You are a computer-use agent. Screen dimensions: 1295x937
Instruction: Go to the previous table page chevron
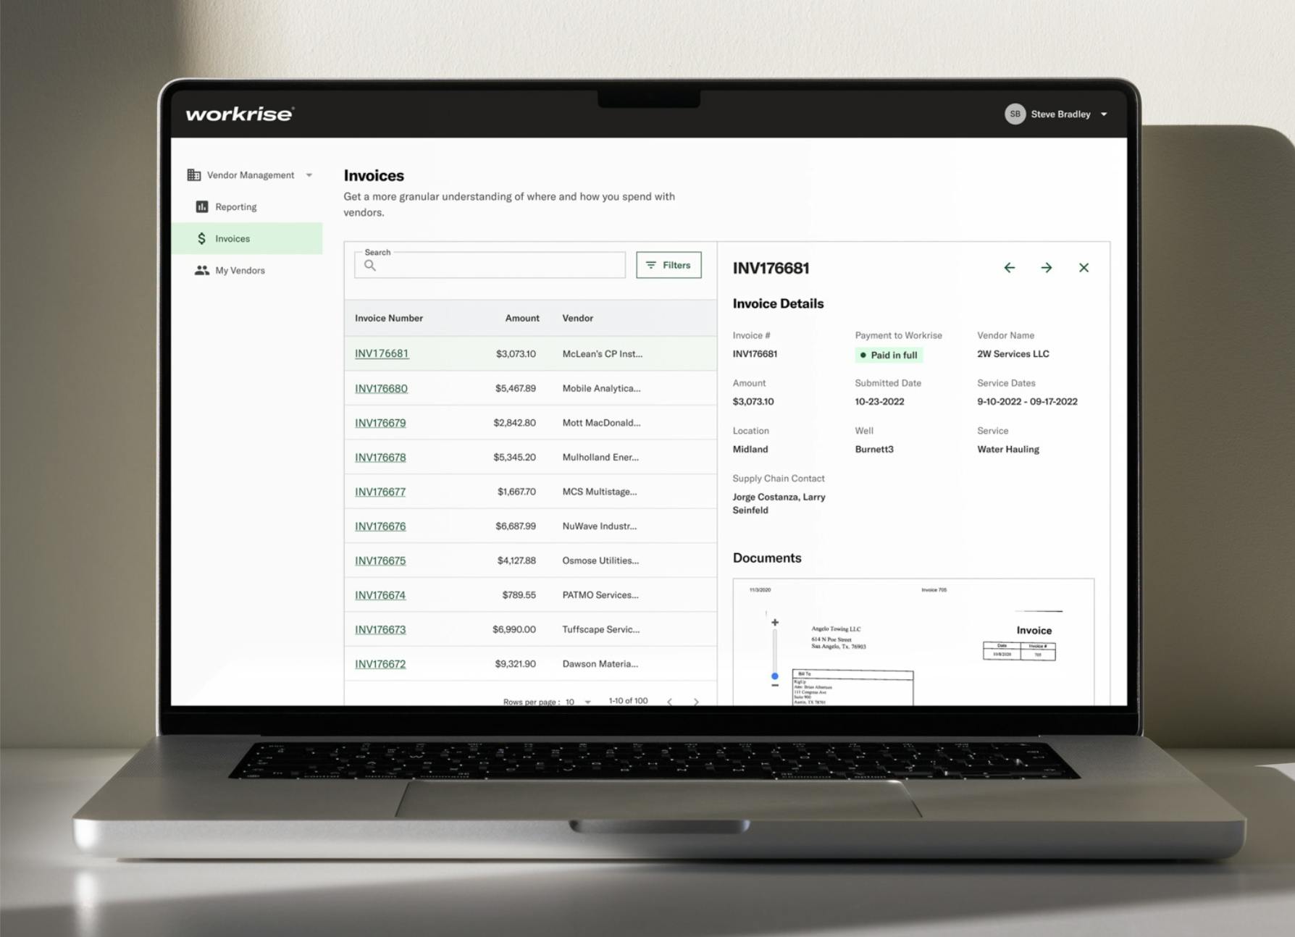pos(669,702)
